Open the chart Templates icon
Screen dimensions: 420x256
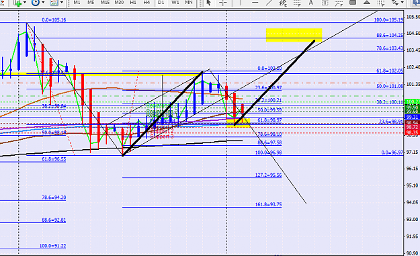54,3
